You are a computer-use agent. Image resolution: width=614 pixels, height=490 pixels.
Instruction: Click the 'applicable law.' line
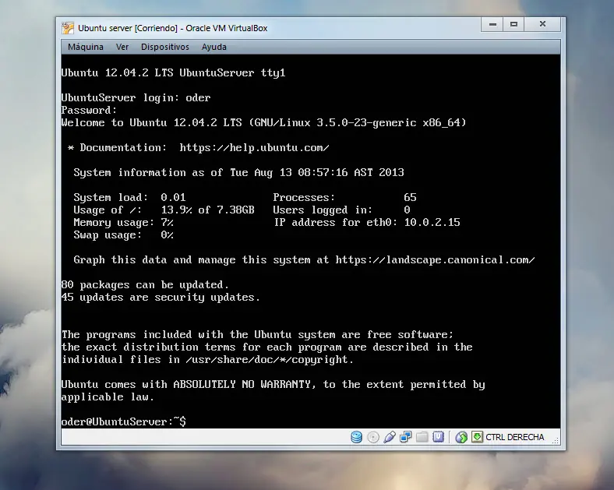pos(108,397)
